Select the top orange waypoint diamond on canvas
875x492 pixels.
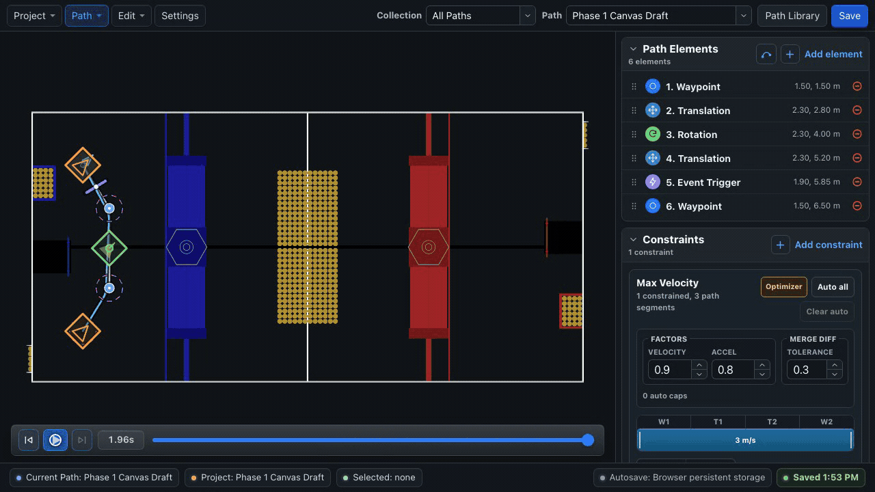[x=83, y=165]
